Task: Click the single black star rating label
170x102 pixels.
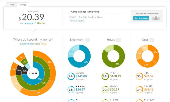Action: pyautogui.click(x=77, y=100)
